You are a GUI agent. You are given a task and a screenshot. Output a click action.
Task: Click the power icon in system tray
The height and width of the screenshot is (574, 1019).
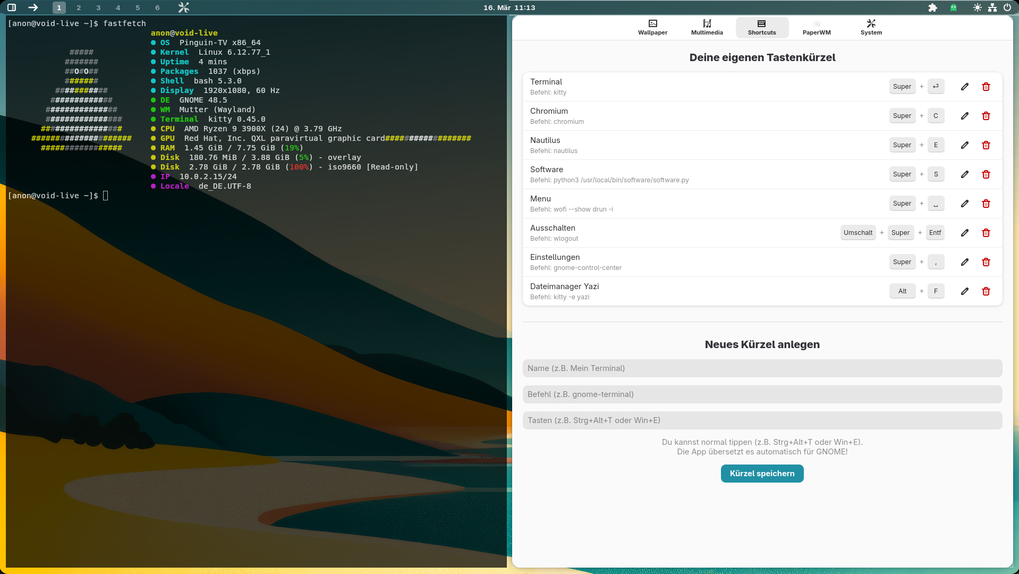pyautogui.click(x=1007, y=7)
